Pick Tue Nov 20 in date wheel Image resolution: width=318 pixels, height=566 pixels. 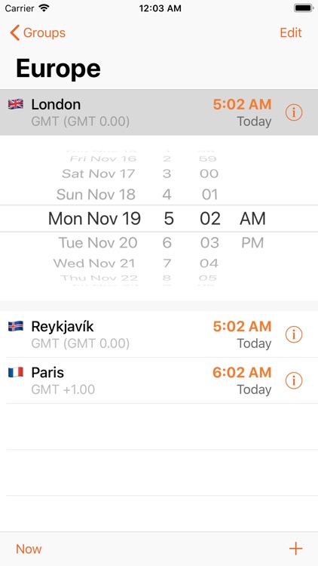tap(98, 243)
